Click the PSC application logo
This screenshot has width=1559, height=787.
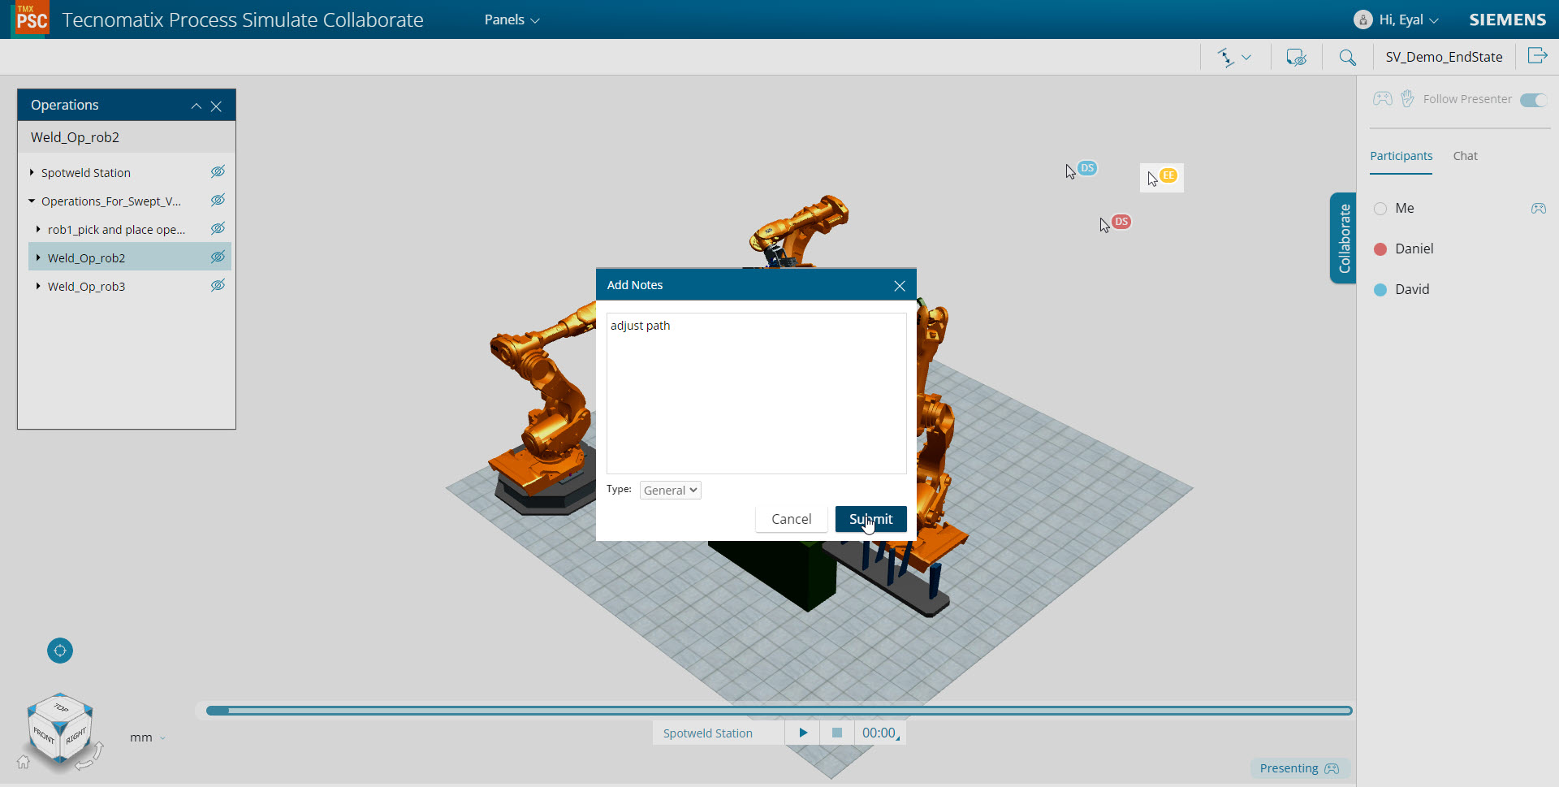32,19
